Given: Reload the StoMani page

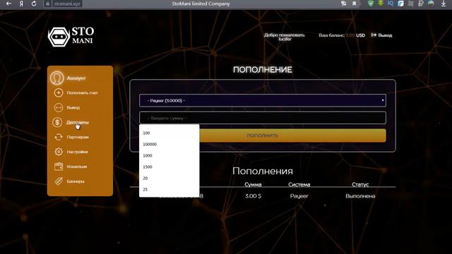Looking at the screenshot, I should 34,4.
